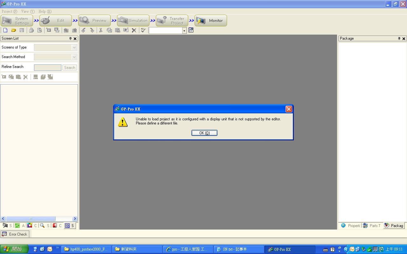Open the magnifier Search tab in bottom-left panel
This screenshot has height=254, width=407.
[x=42, y=225]
